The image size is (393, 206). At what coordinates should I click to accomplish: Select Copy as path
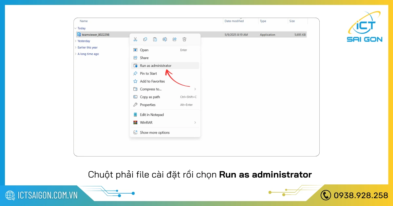coord(165,97)
